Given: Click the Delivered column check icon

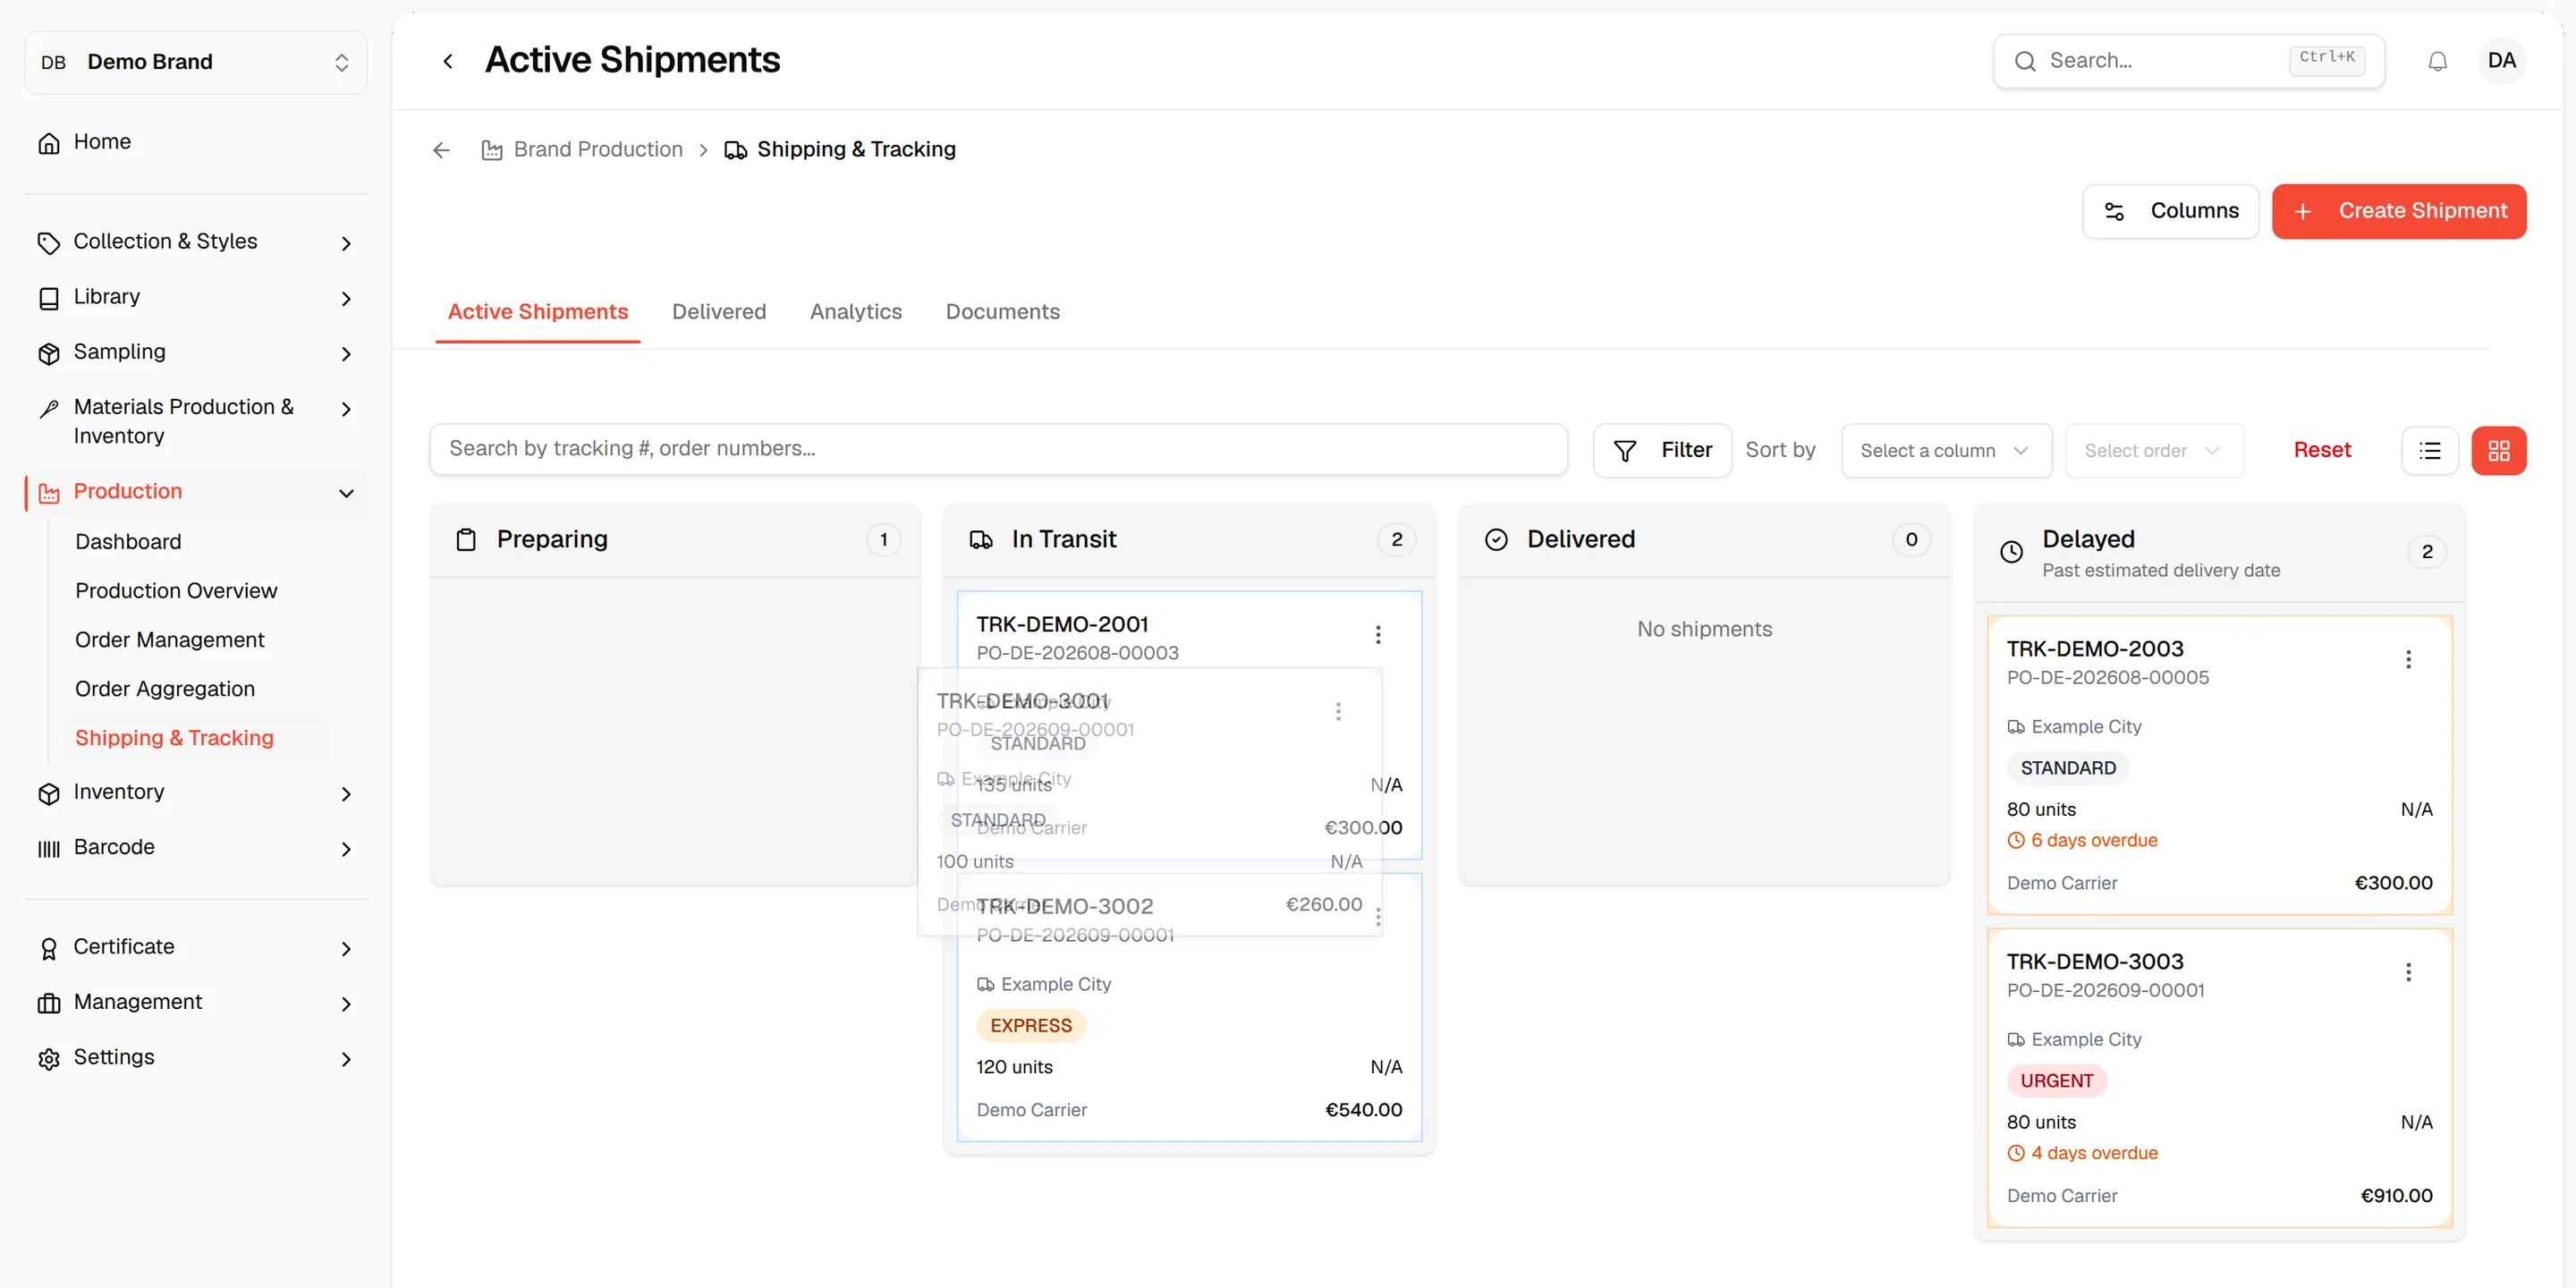Looking at the screenshot, I should tap(1496, 540).
